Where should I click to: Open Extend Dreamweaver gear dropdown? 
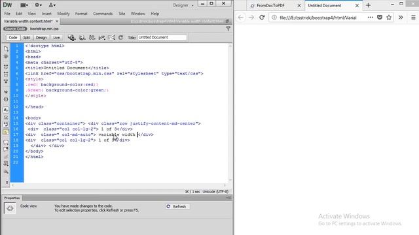coord(39,5)
